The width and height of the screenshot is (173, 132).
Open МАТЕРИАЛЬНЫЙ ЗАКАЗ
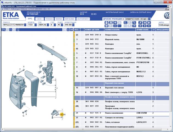pos(115,12)
